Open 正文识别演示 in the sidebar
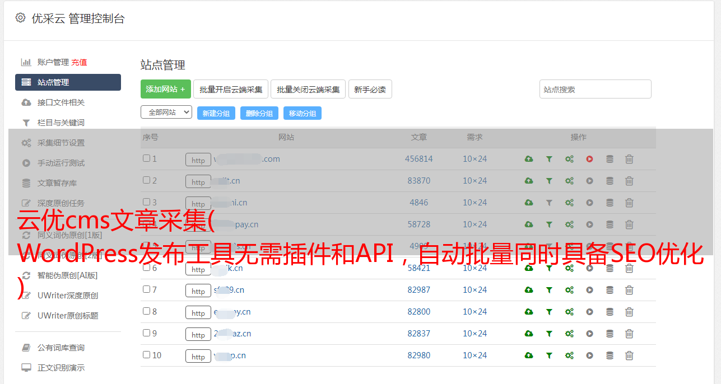 (61, 368)
